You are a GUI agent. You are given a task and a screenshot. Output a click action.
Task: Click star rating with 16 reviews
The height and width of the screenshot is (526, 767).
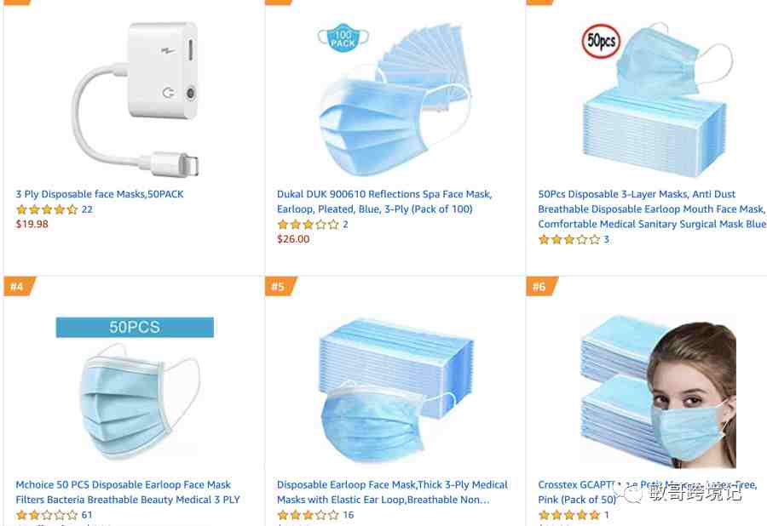point(309,515)
